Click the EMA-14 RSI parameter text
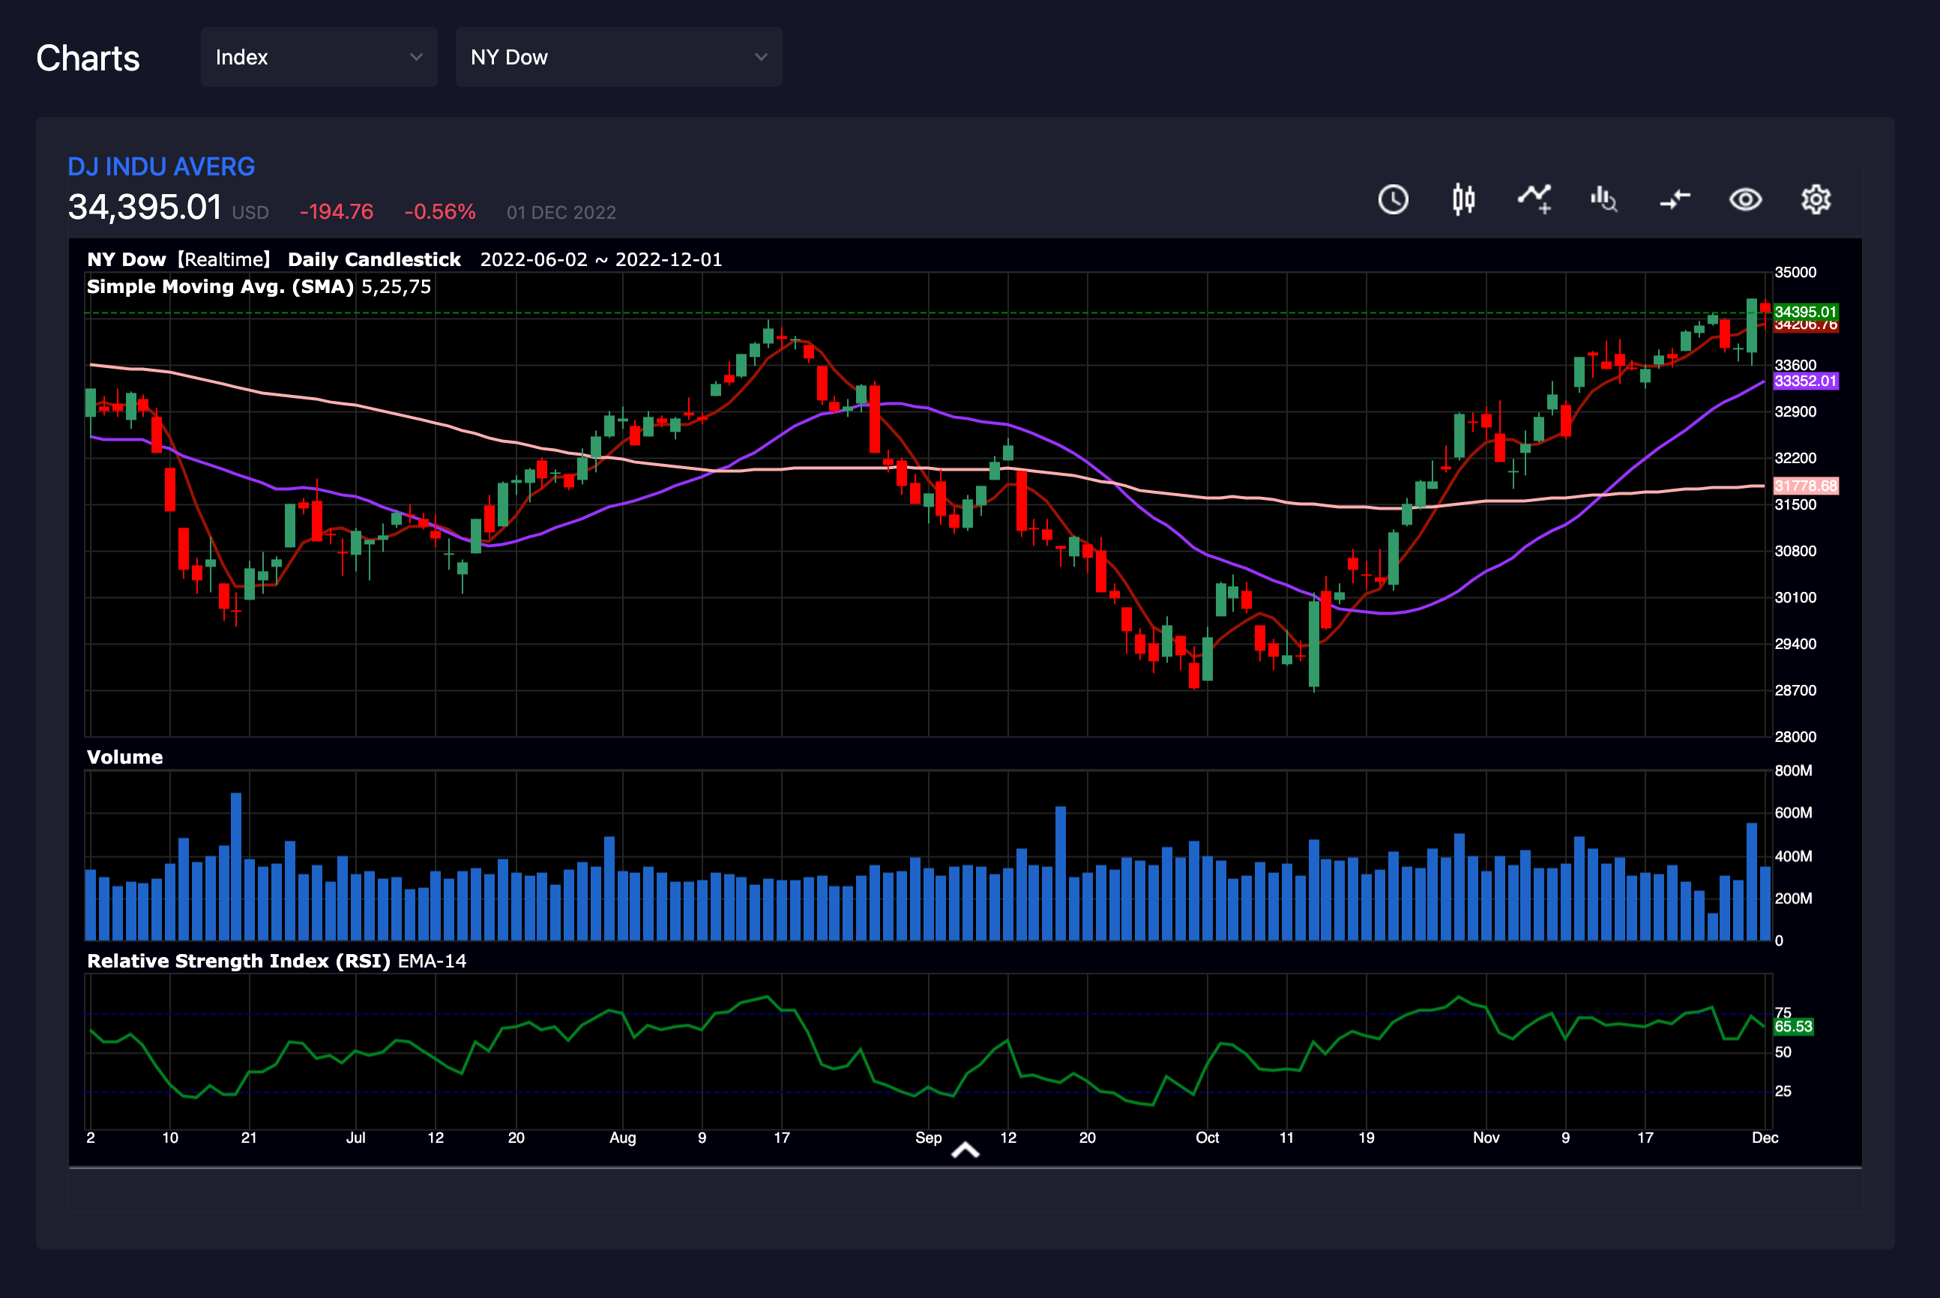 coord(431,961)
